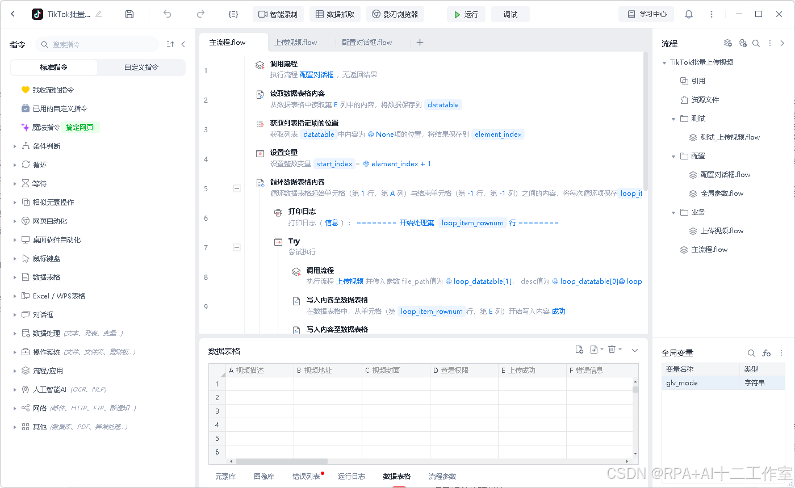Select the 标准指令 tab
Image resolution: width=795 pixels, height=488 pixels.
coord(54,67)
